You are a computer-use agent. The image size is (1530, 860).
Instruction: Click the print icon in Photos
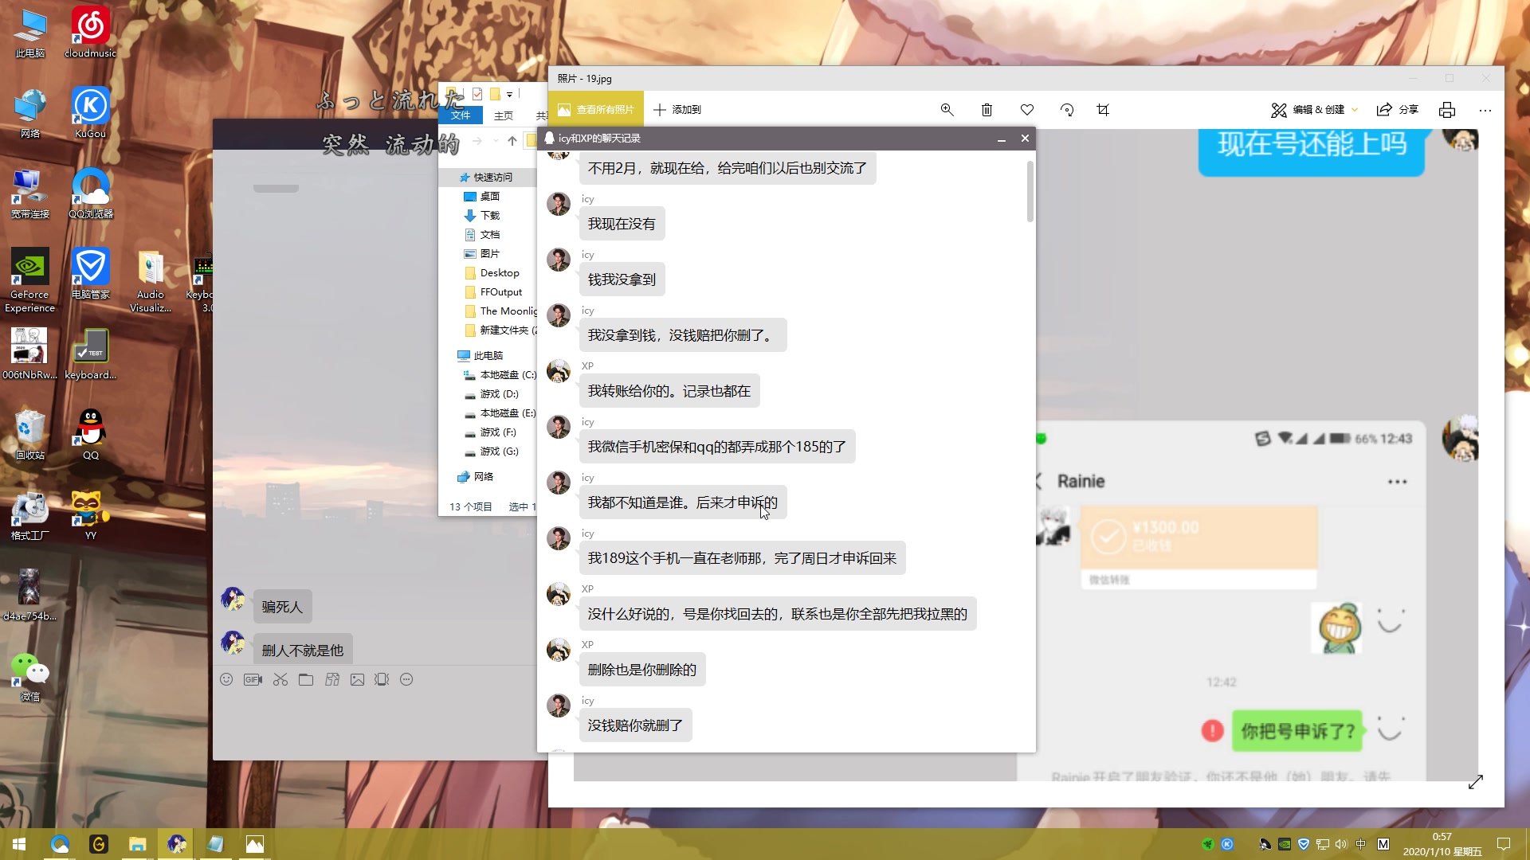tap(1447, 110)
